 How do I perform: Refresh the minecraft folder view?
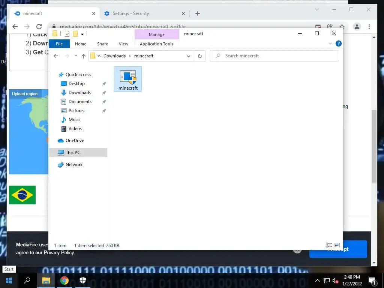pos(200,56)
